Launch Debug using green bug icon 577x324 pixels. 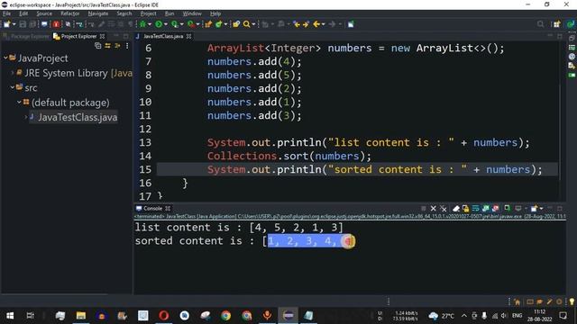click(142, 24)
